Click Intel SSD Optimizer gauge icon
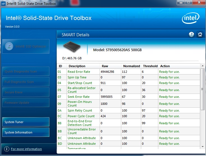This screenshot has height=156, width=206. (9, 47)
